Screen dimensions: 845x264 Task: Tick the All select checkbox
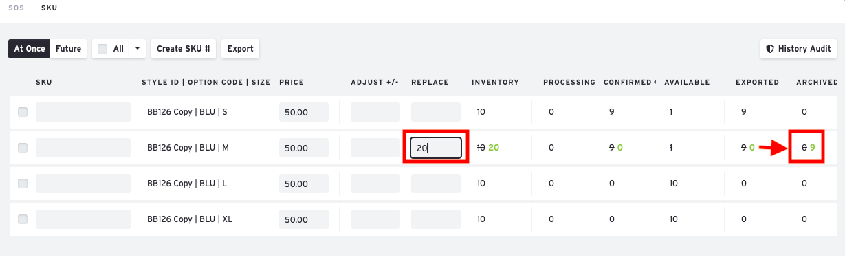102,49
